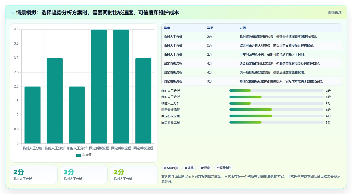The image size is (352, 194).
Task: Click the footer note starting 雷达图帮助团队
Action: 251,179
